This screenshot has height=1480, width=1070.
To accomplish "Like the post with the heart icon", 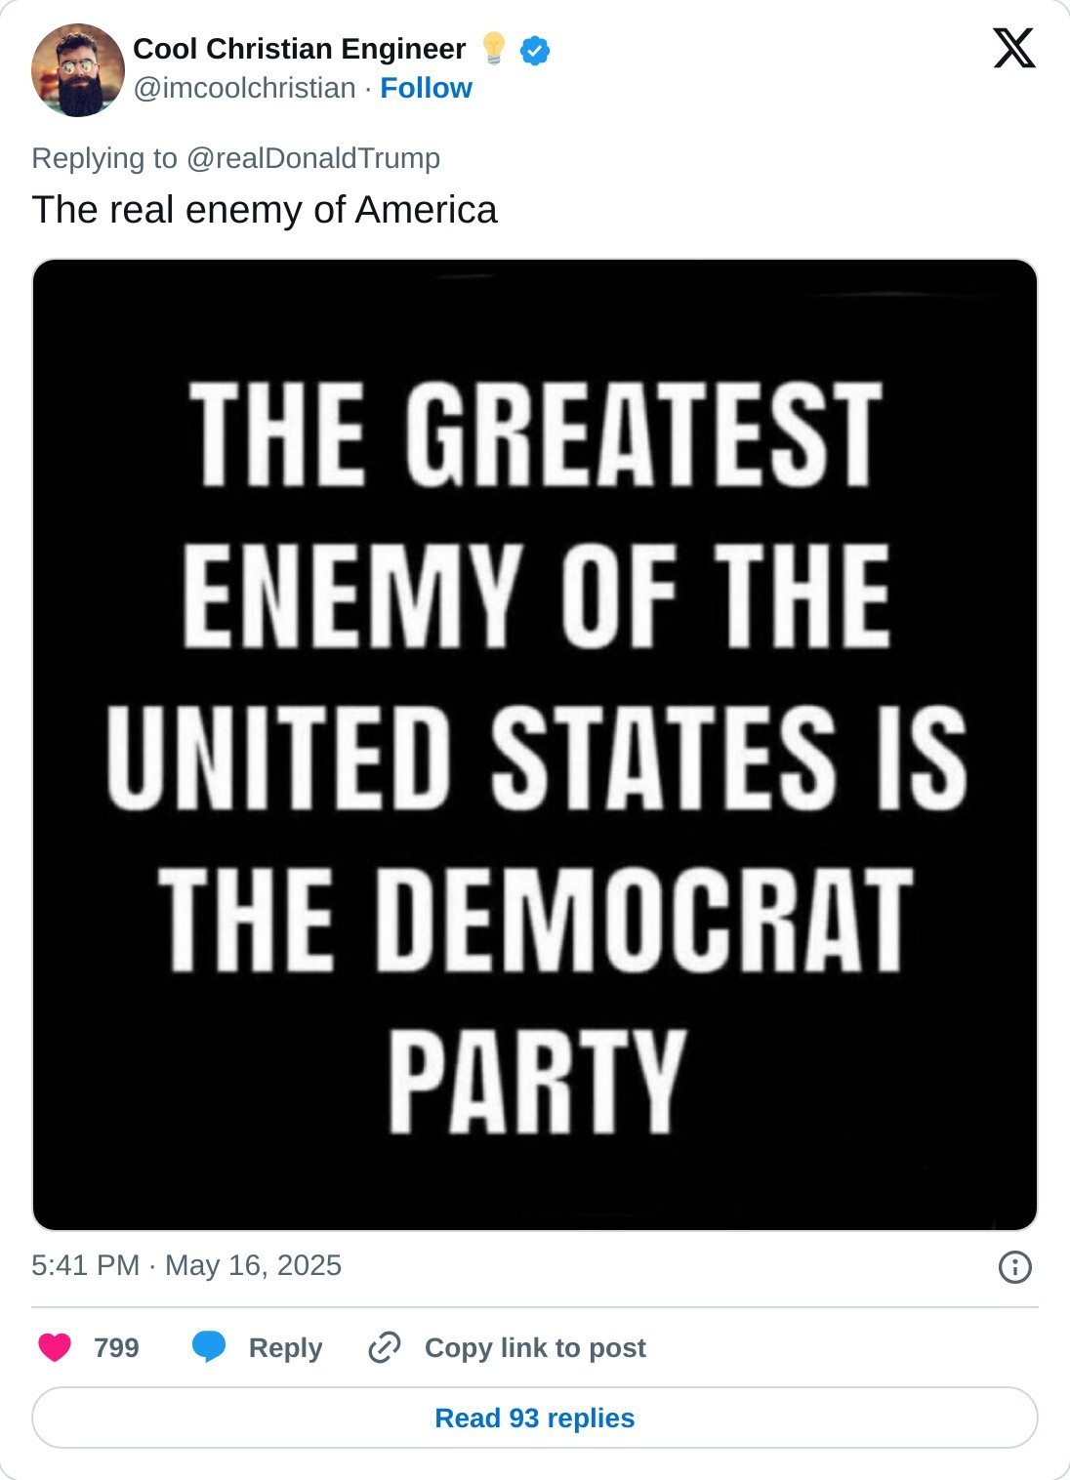I will click(55, 1347).
